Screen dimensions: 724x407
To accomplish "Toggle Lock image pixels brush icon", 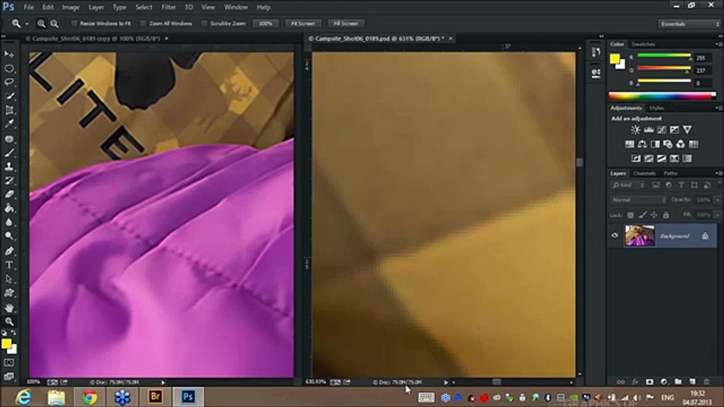I will pos(642,215).
